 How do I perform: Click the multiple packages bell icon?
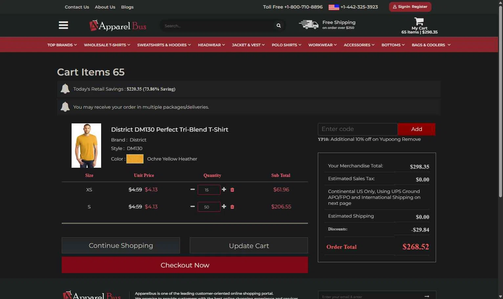point(65,107)
